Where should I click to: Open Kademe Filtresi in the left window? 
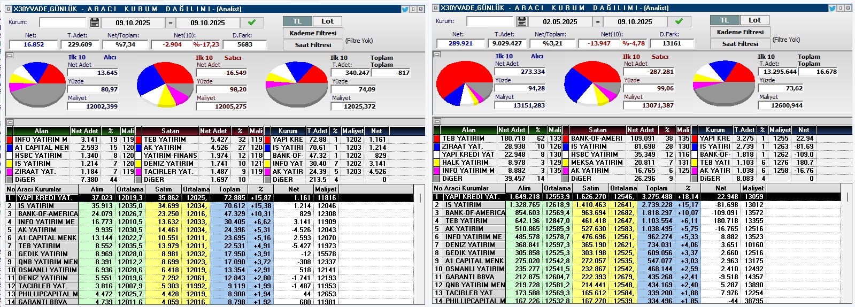click(x=313, y=33)
